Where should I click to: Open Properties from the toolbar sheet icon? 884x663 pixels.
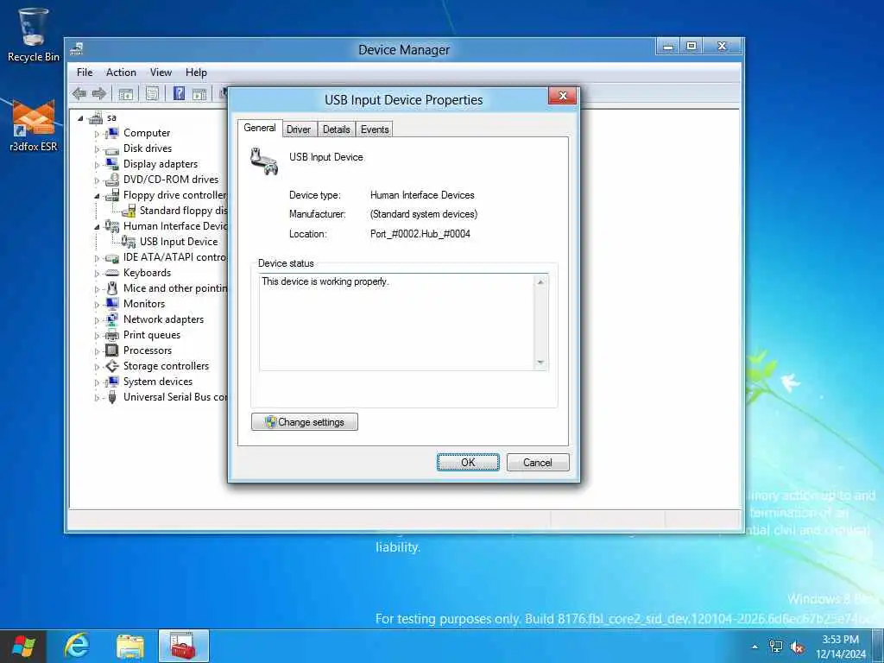tap(152, 93)
